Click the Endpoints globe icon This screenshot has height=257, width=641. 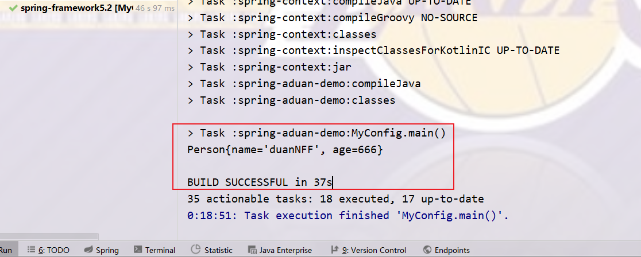tap(427, 250)
